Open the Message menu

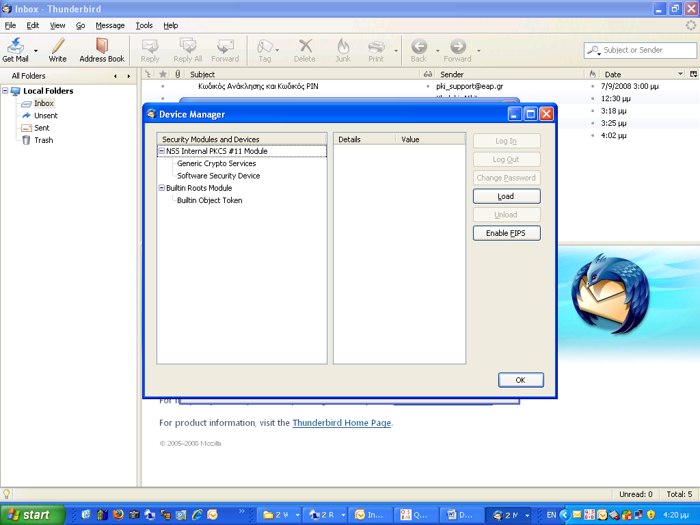point(110,25)
